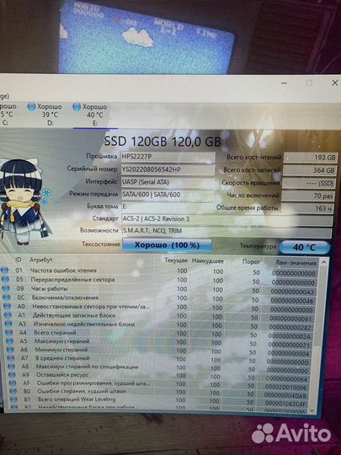Screen dimensions: 341x455
Task: Click the Порог column header
Action: tap(251, 262)
